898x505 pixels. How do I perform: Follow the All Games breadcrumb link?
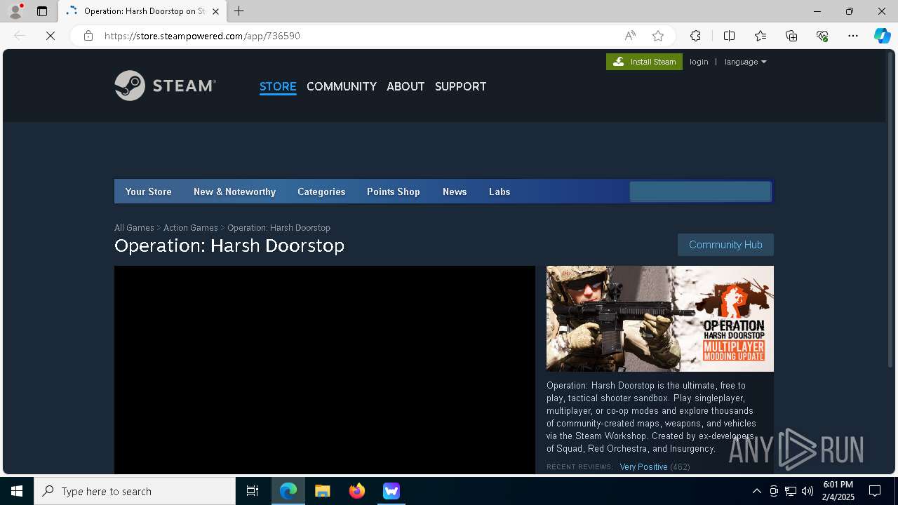(x=134, y=228)
